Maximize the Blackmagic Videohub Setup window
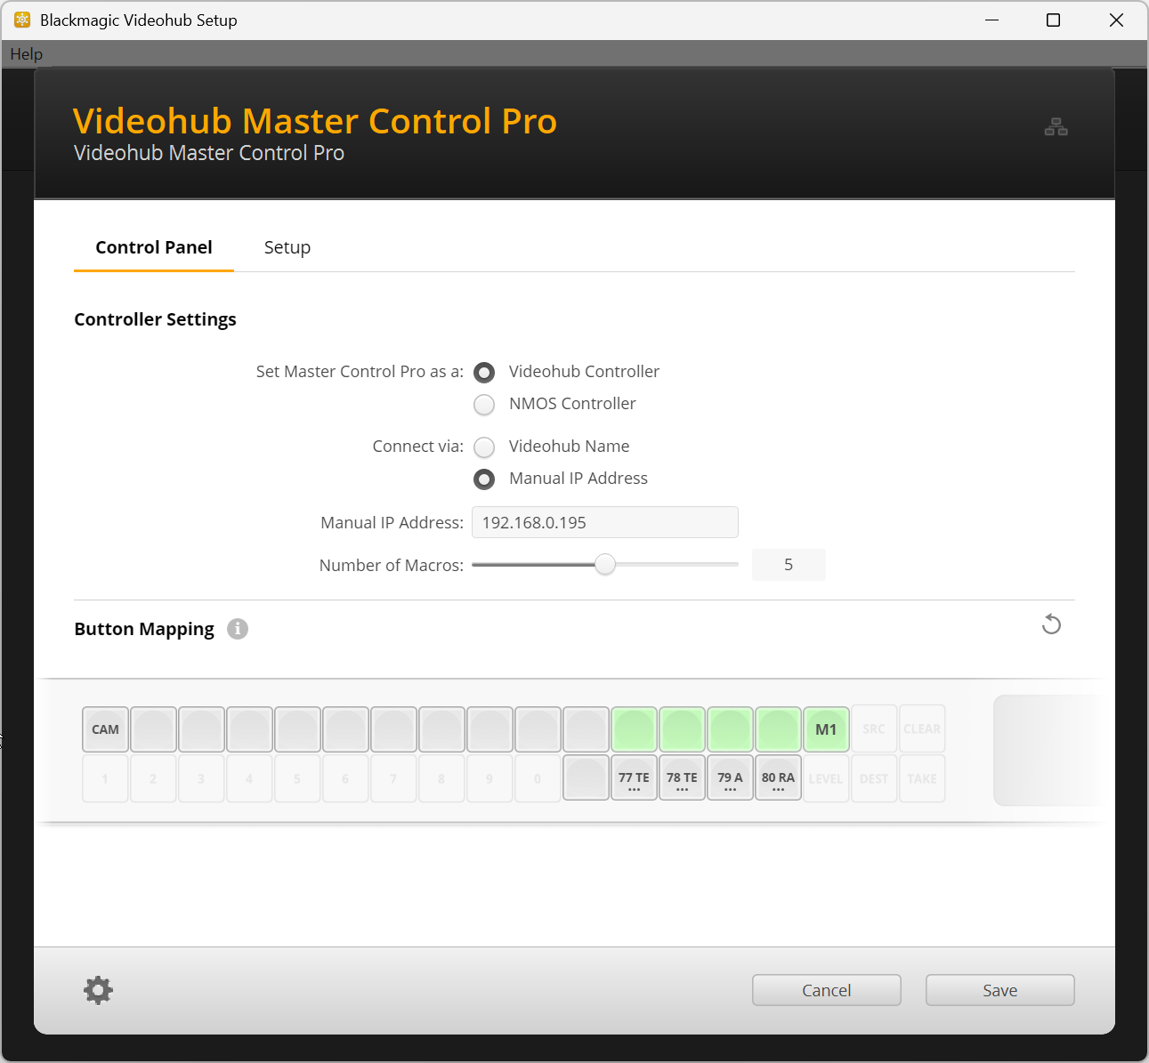Screen dimensions: 1149x1063 [x=1054, y=20]
